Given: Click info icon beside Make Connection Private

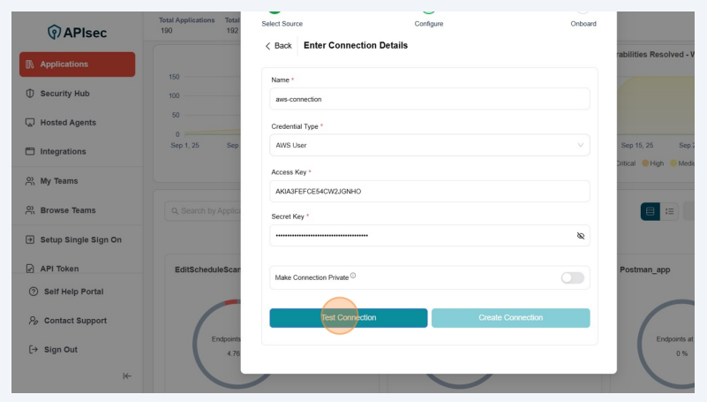Looking at the screenshot, I should click(353, 276).
